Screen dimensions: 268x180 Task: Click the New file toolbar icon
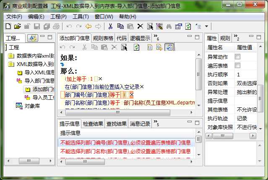(8, 26)
